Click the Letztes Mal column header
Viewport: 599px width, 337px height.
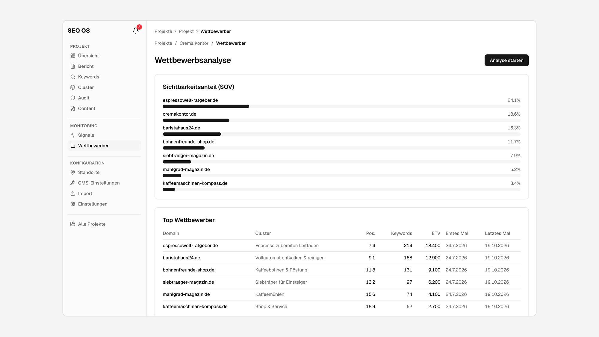pos(497,233)
